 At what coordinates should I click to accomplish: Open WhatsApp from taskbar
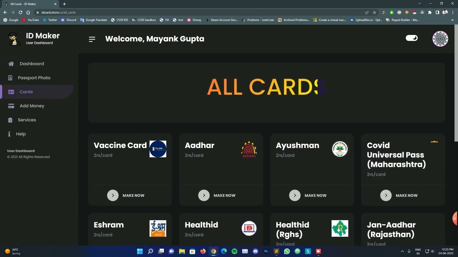click(x=287, y=251)
